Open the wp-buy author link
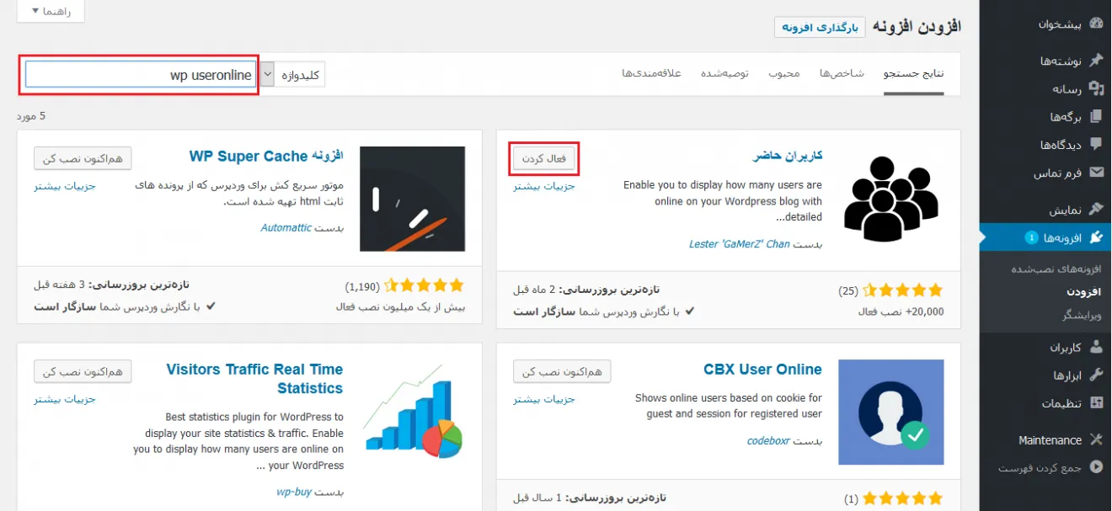 tap(294, 492)
